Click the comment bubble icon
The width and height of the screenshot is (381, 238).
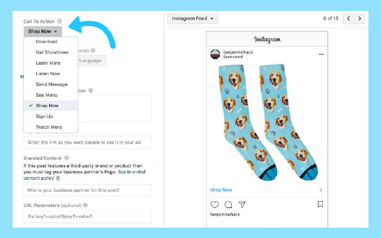tap(229, 204)
